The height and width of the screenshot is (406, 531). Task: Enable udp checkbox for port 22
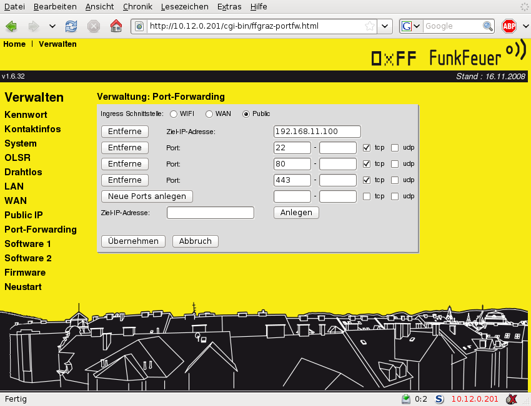[395, 148]
